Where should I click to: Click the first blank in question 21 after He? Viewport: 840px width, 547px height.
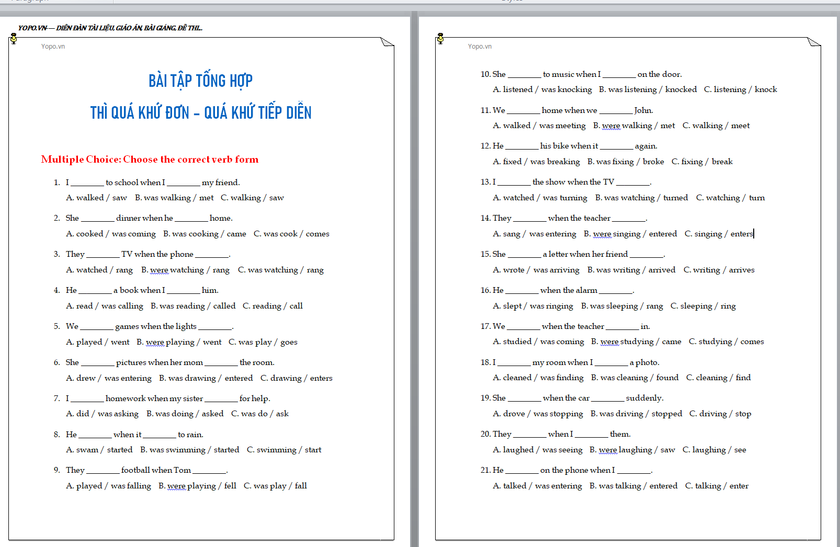click(522, 471)
